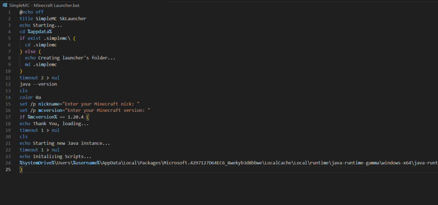Click the 'md .simplemc' command
Viewport: 438px width, 205px height.
(41, 64)
